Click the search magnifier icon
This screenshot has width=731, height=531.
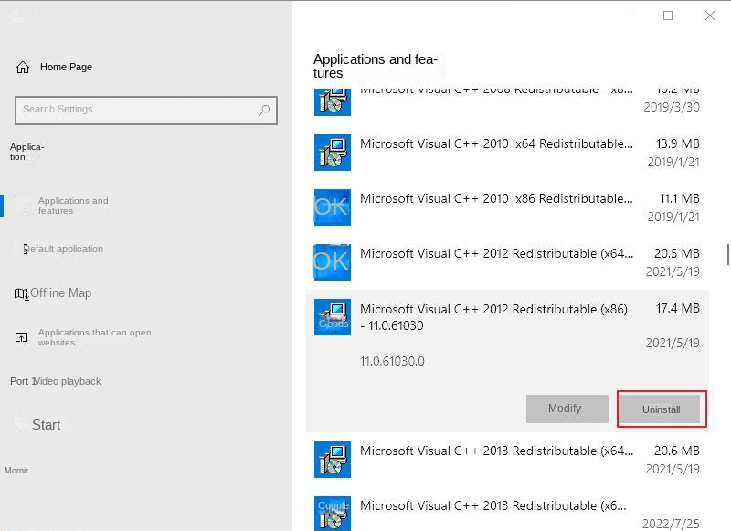coord(262,110)
